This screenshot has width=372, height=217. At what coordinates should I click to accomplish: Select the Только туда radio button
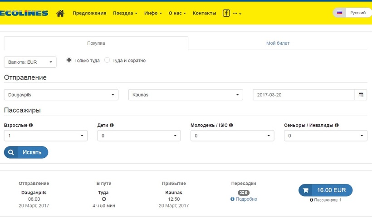click(69, 60)
